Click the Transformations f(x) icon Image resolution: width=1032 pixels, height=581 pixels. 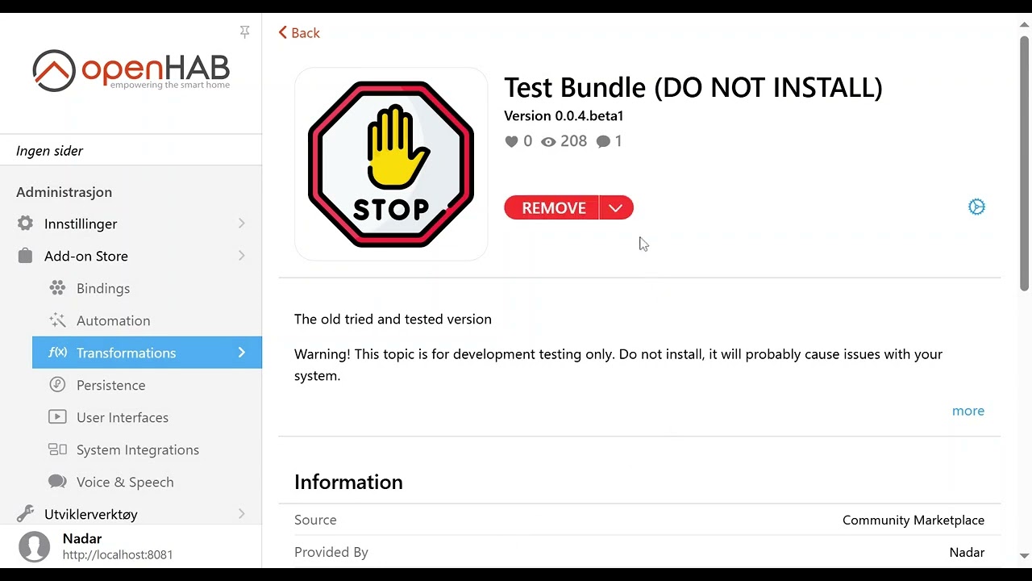point(57,353)
